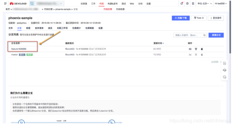Open the 更多操作 menu
The image size is (234, 126).
tap(216, 18)
